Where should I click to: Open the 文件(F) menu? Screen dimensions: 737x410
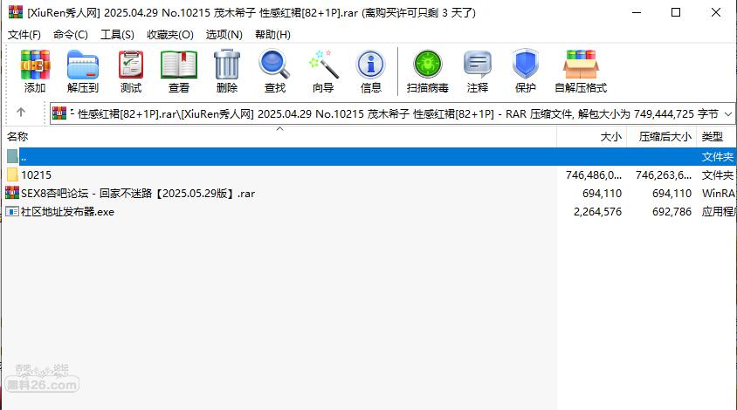click(x=24, y=35)
